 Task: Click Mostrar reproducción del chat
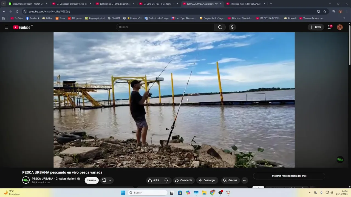[x=289, y=176]
